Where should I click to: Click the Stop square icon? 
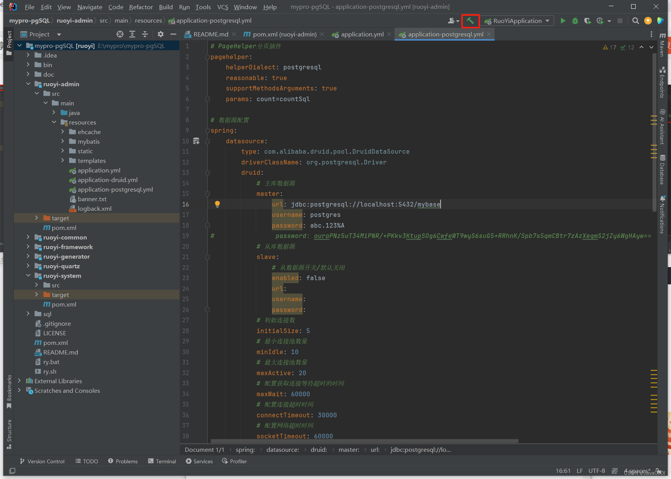click(620, 21)
